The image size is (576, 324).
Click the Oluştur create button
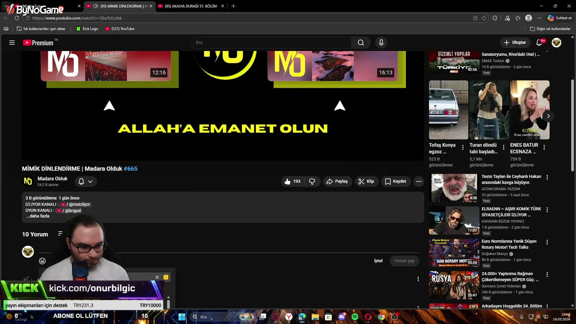point(515,43)
